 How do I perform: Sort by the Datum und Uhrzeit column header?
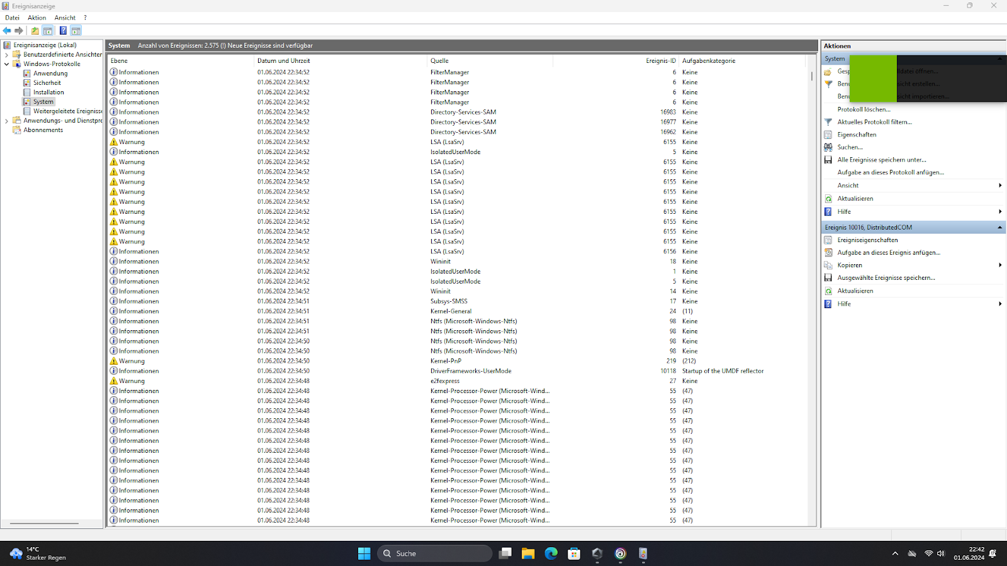coord(340,61)
